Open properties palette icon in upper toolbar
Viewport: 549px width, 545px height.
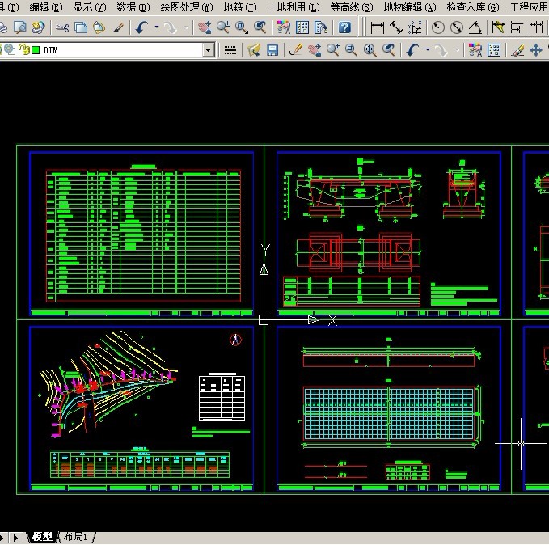pos(284,27)
